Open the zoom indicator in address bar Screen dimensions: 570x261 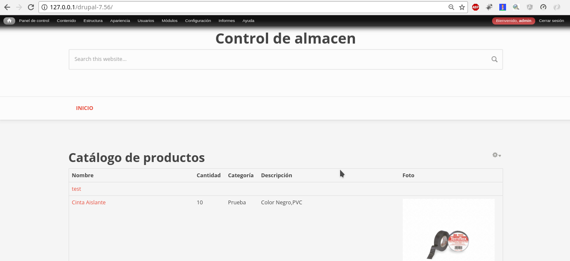(451, 7)
